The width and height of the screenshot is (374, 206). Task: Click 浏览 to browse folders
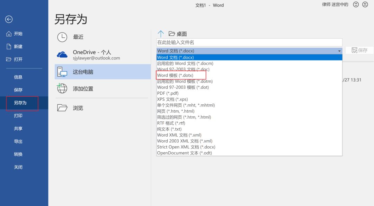pos(103,108)
